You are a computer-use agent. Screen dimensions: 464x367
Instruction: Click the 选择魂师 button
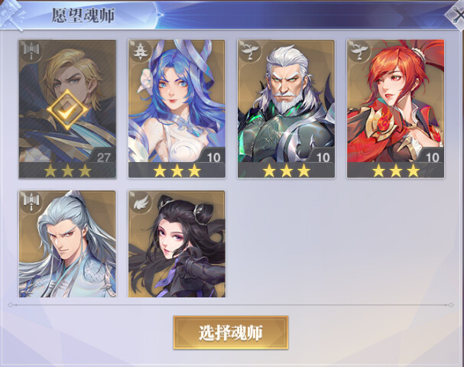click(x=231, y=333)
